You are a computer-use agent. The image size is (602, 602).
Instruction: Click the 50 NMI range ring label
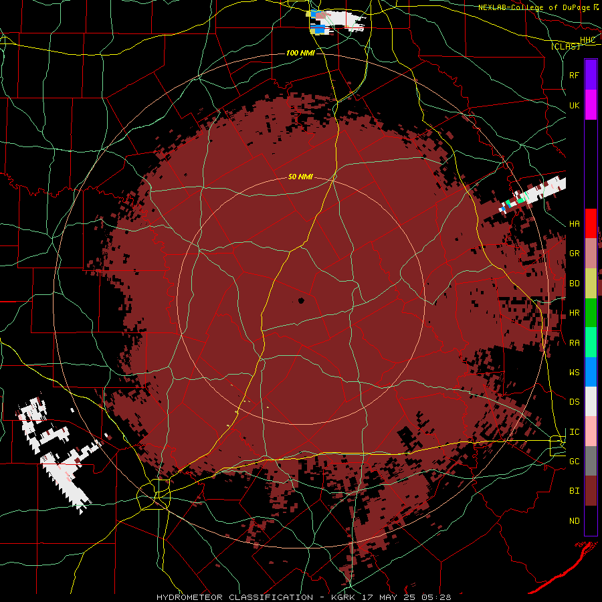pyautogui.click(x=300, y=177)
